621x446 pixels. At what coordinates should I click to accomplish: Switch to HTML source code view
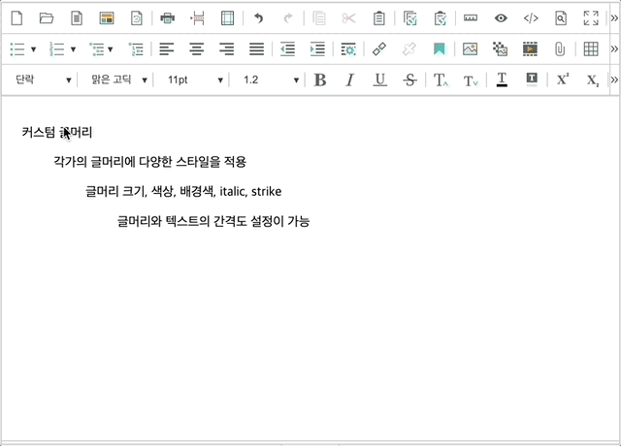(x=530, y=17)
